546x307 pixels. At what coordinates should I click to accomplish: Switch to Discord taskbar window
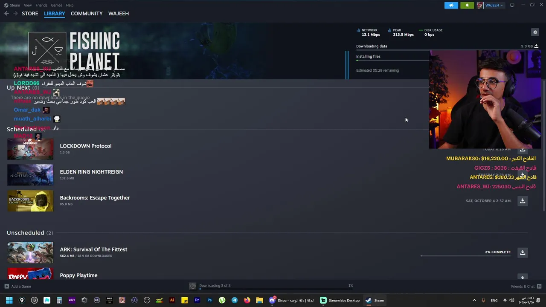pyautogui.click(x=292, y=301)
